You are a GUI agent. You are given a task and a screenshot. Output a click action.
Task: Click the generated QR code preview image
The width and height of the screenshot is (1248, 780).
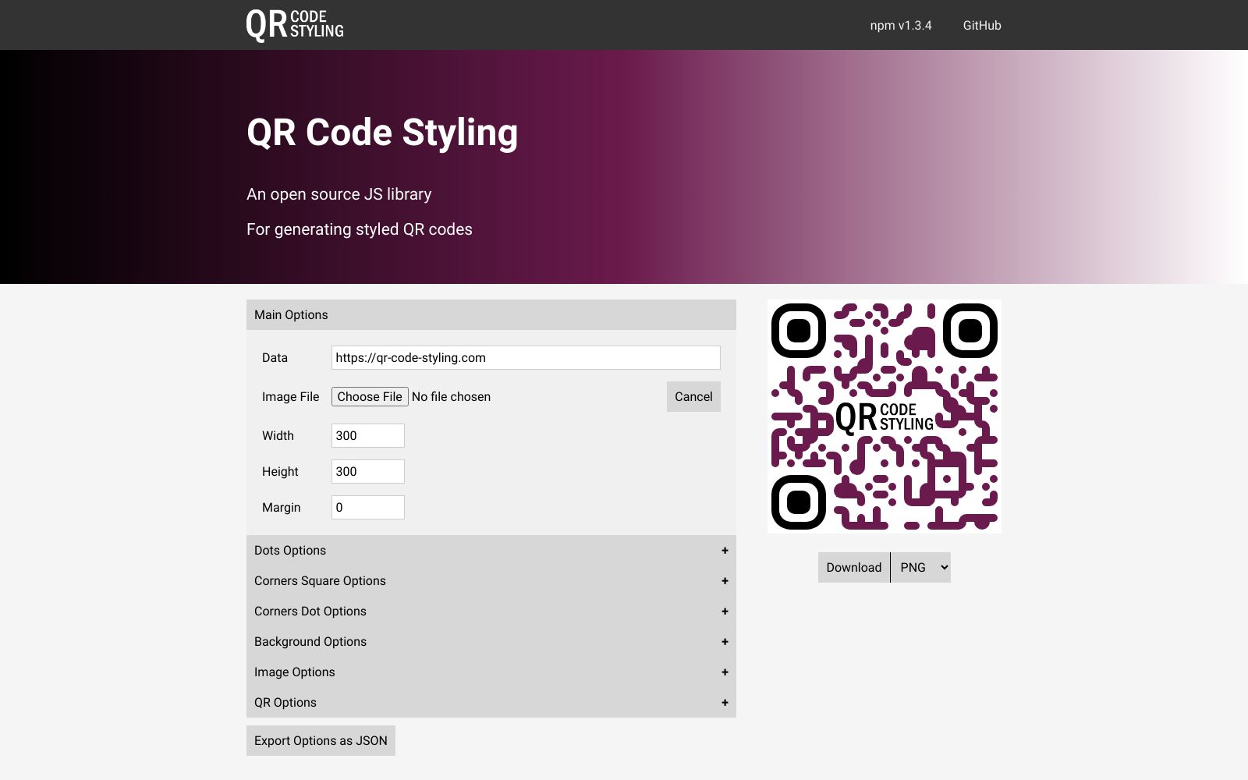point(884,417)
